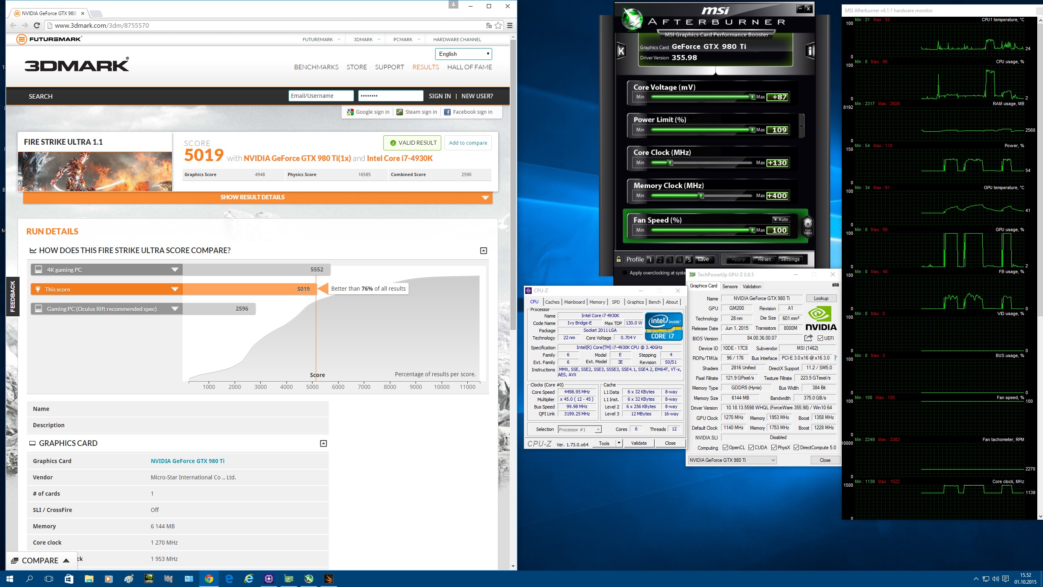The width and height of the screenshot is (1043, 587).
Task: Toggle Fan Speed Auto button
Action: click(x=781, y=219)
